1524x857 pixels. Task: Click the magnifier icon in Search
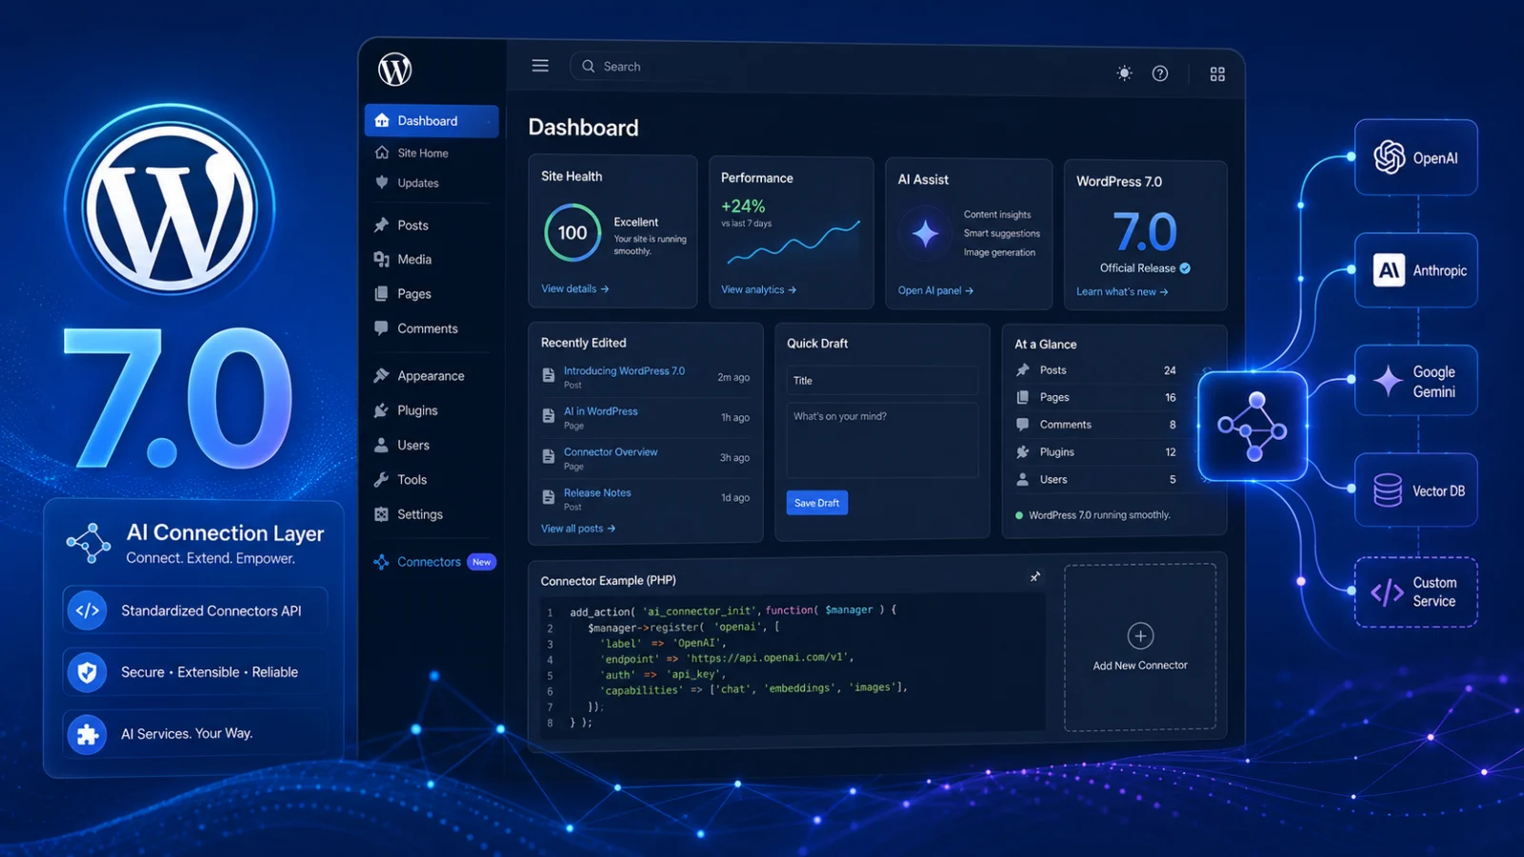(x=589, y=67)
